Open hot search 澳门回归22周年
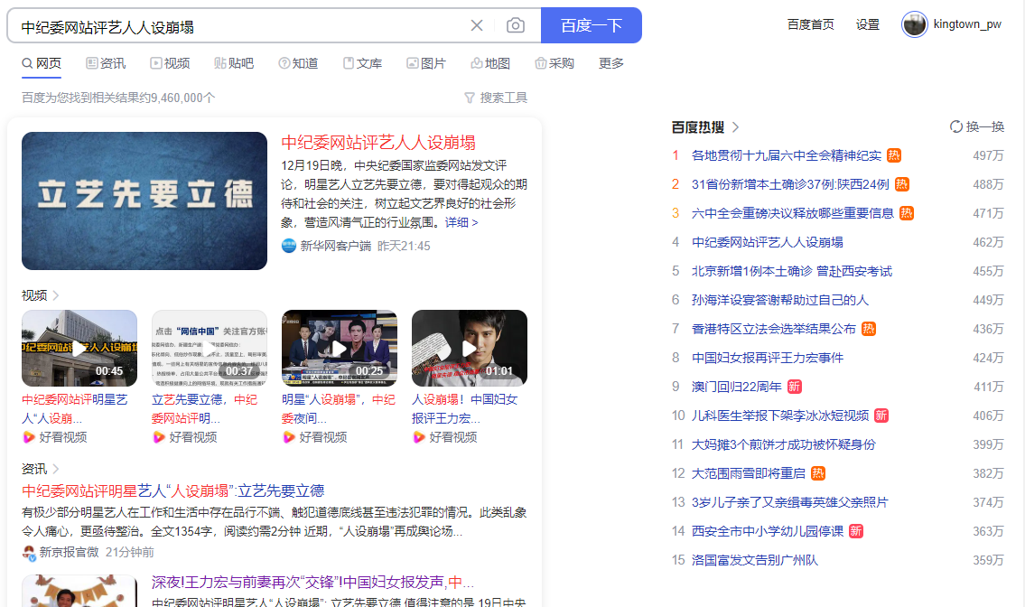1025x607 pixels. click(737, 387)
